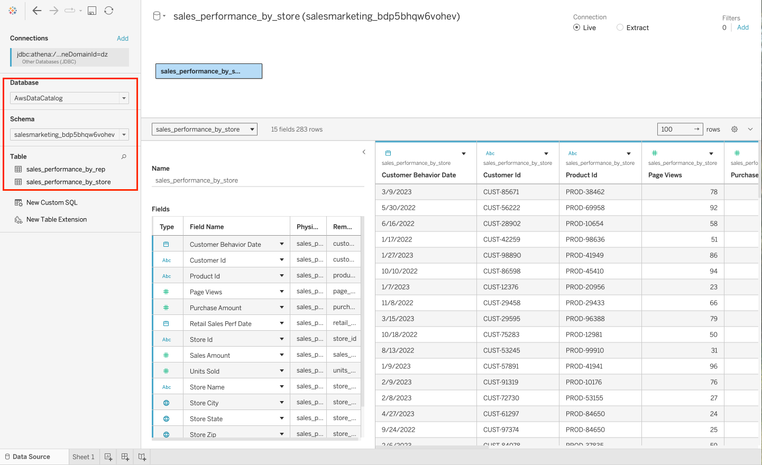Image resolution: width=762 pixels, height=465 pixels.
Task: Switch to Extract connection mode
Action: (619, 27)
